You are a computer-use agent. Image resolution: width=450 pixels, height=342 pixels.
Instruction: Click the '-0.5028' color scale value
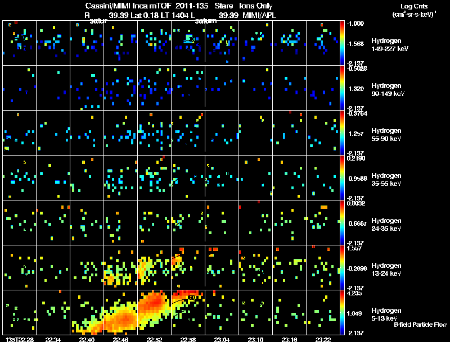tap(357, 69)
